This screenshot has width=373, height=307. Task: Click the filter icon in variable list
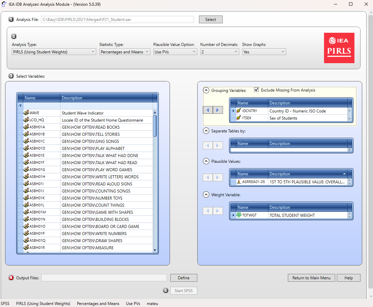point(21,106)
